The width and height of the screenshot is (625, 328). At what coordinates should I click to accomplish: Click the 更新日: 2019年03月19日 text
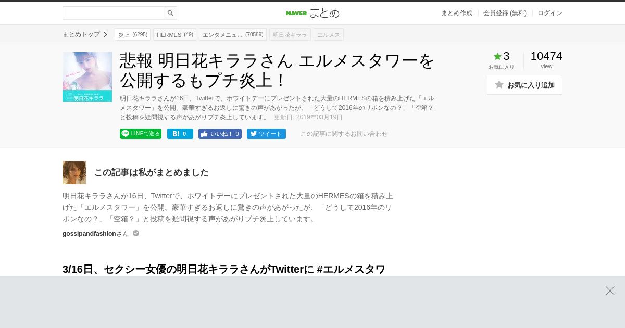308,117
